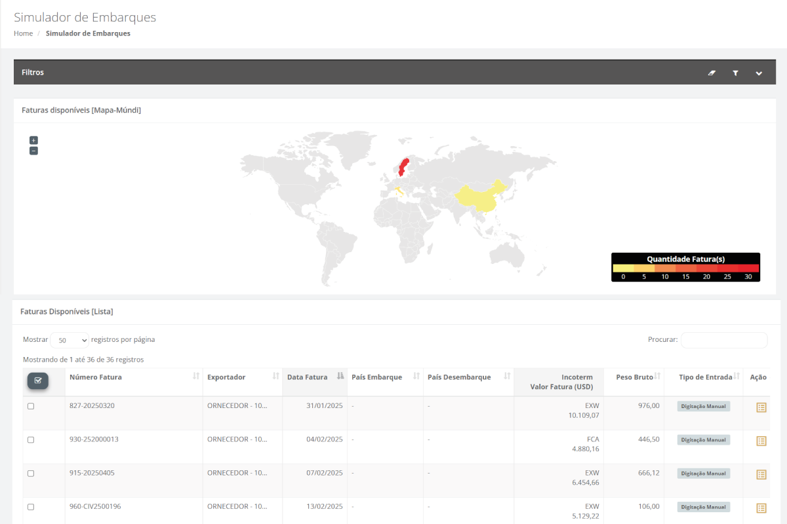The height and width of the screenshot is (524, 787).
Task: Focus the Procurar search field
Action: (x=723, y=340)
